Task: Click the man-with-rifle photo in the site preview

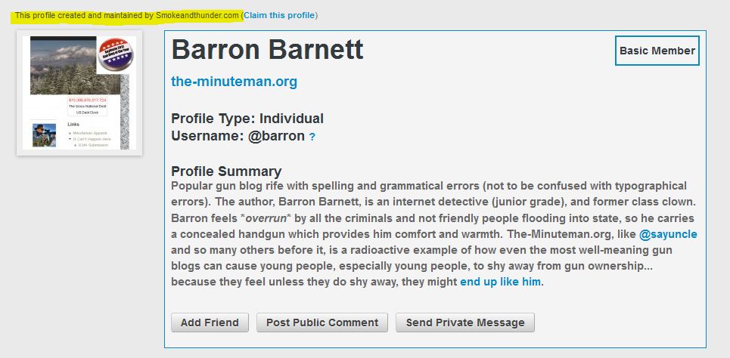Action: point(44,135)
